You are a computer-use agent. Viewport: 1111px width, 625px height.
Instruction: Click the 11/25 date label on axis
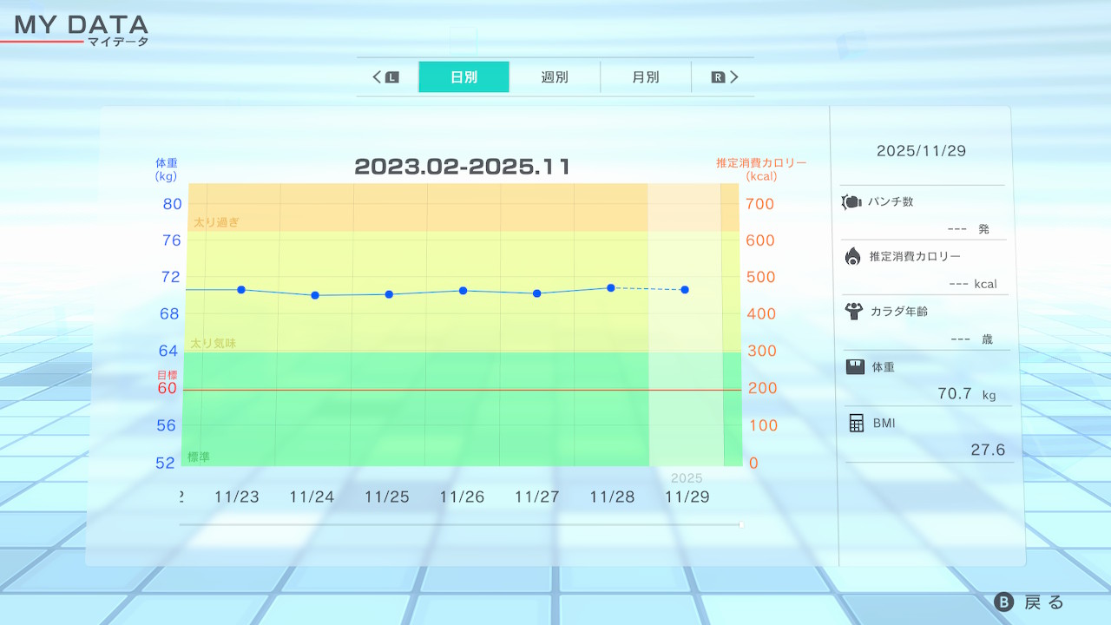[x=386, y=497]
